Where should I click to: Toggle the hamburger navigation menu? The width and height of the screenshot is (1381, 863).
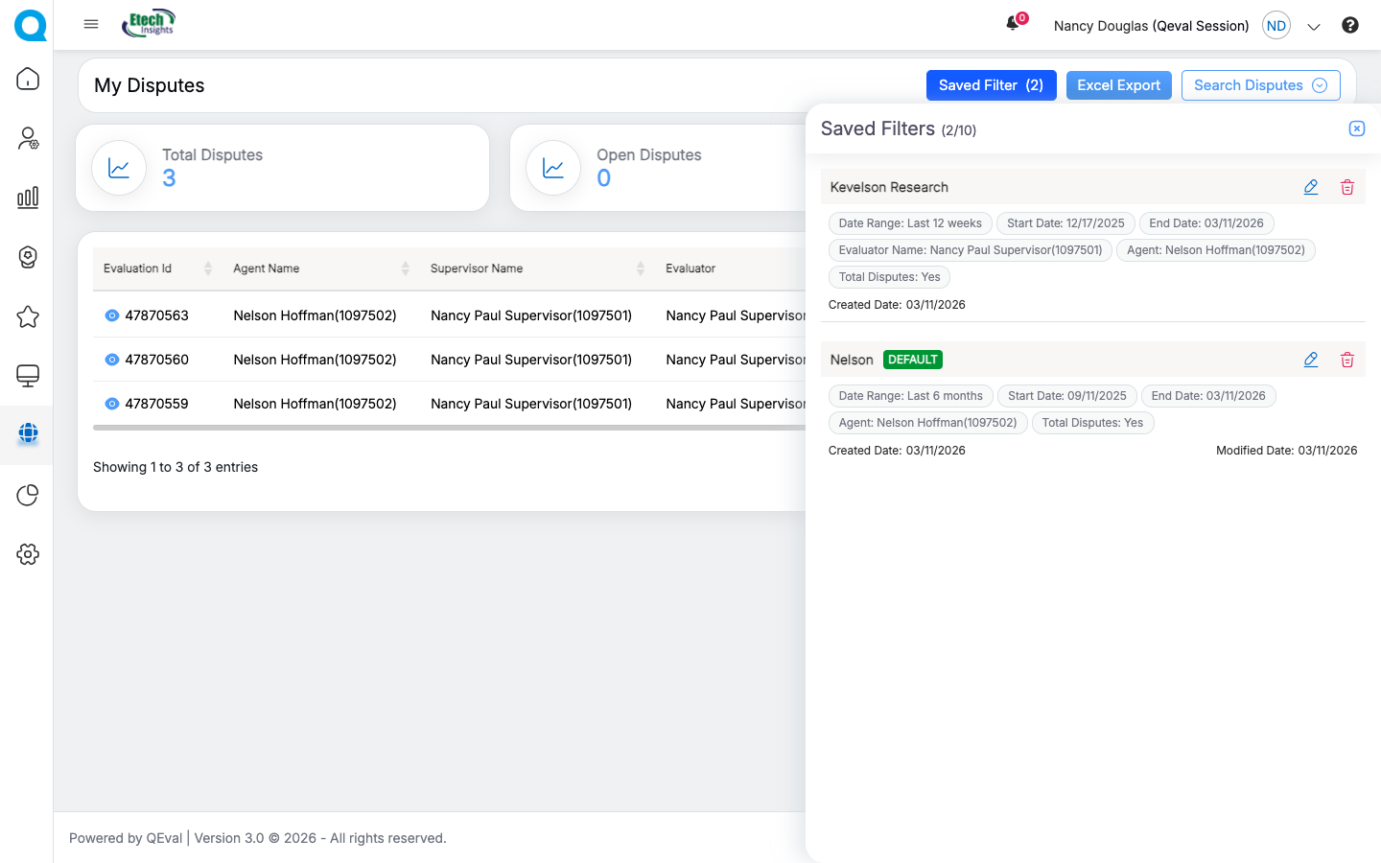[91, 24]
